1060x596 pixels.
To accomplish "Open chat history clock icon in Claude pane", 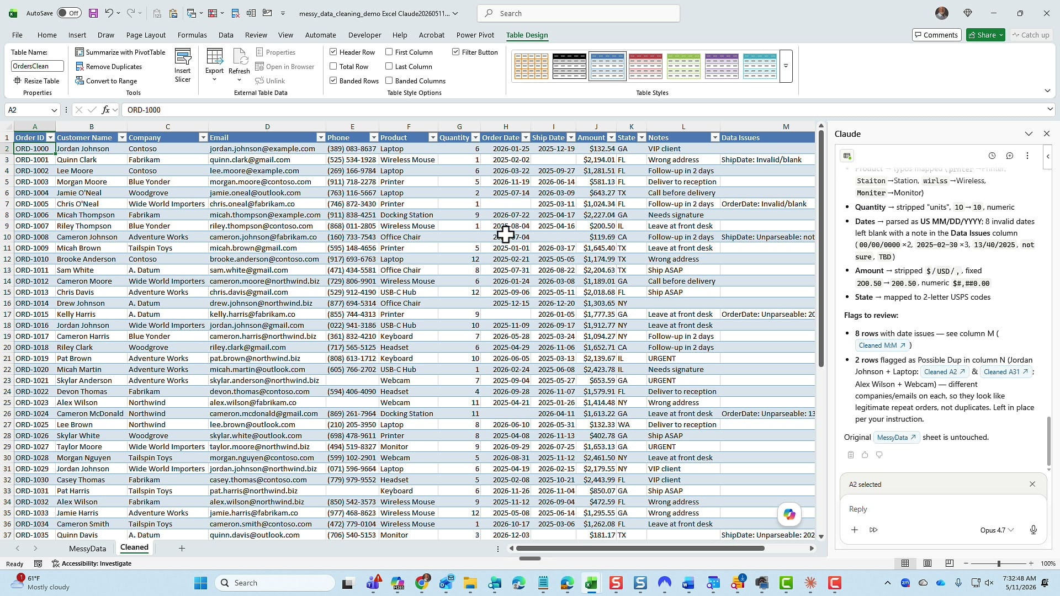I will coord(992,156).
